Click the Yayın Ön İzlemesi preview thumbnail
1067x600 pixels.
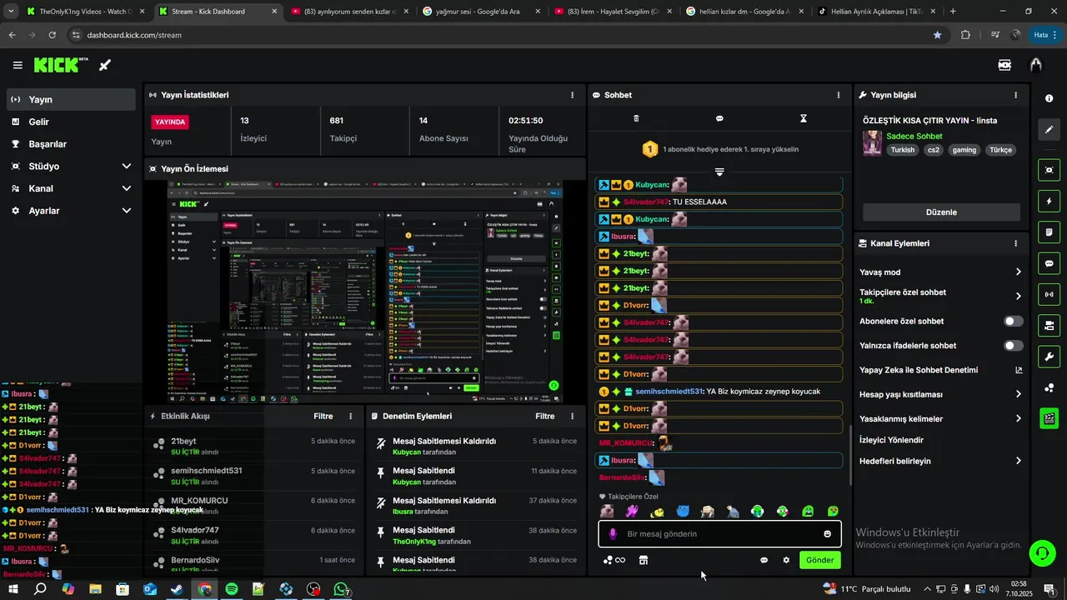pos(364,292)
